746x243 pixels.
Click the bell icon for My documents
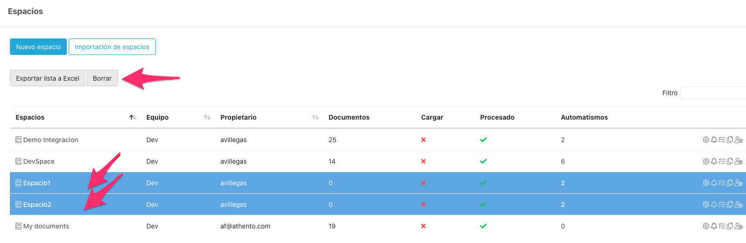point(714,226)
